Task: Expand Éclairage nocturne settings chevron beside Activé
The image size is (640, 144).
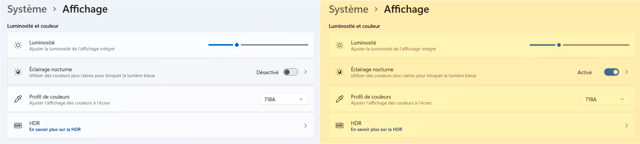Action: 627,72
